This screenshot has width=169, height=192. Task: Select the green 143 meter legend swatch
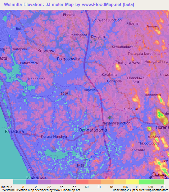tap(157, 182)
